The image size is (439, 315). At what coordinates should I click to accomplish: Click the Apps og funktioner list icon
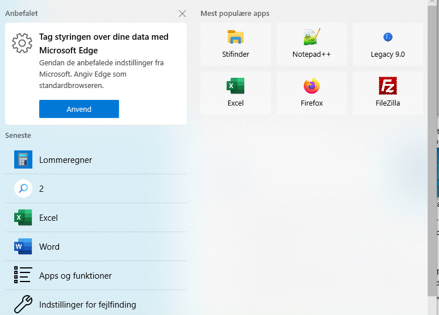[23, 275]
